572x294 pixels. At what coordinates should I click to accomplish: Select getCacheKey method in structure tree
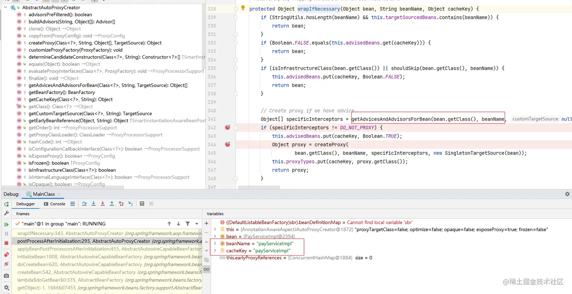71,99
